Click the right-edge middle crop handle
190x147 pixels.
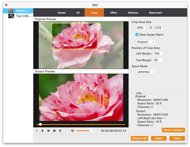97,36
